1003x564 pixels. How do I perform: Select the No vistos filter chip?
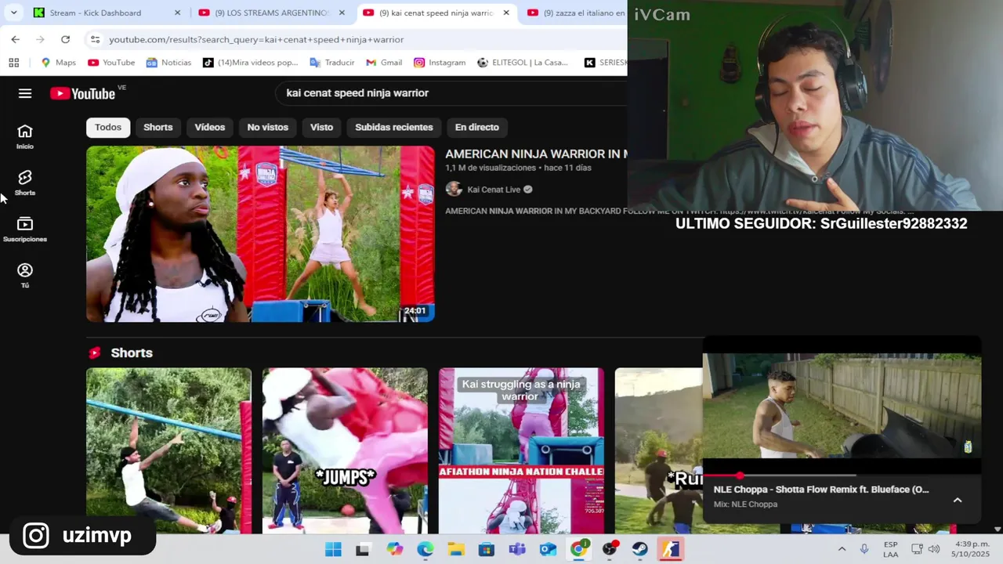click(267, 127)
